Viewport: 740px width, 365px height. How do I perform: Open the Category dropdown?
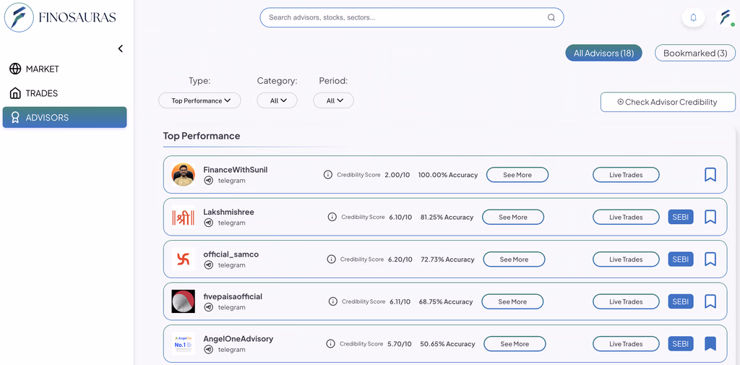(x=277, y=100)
